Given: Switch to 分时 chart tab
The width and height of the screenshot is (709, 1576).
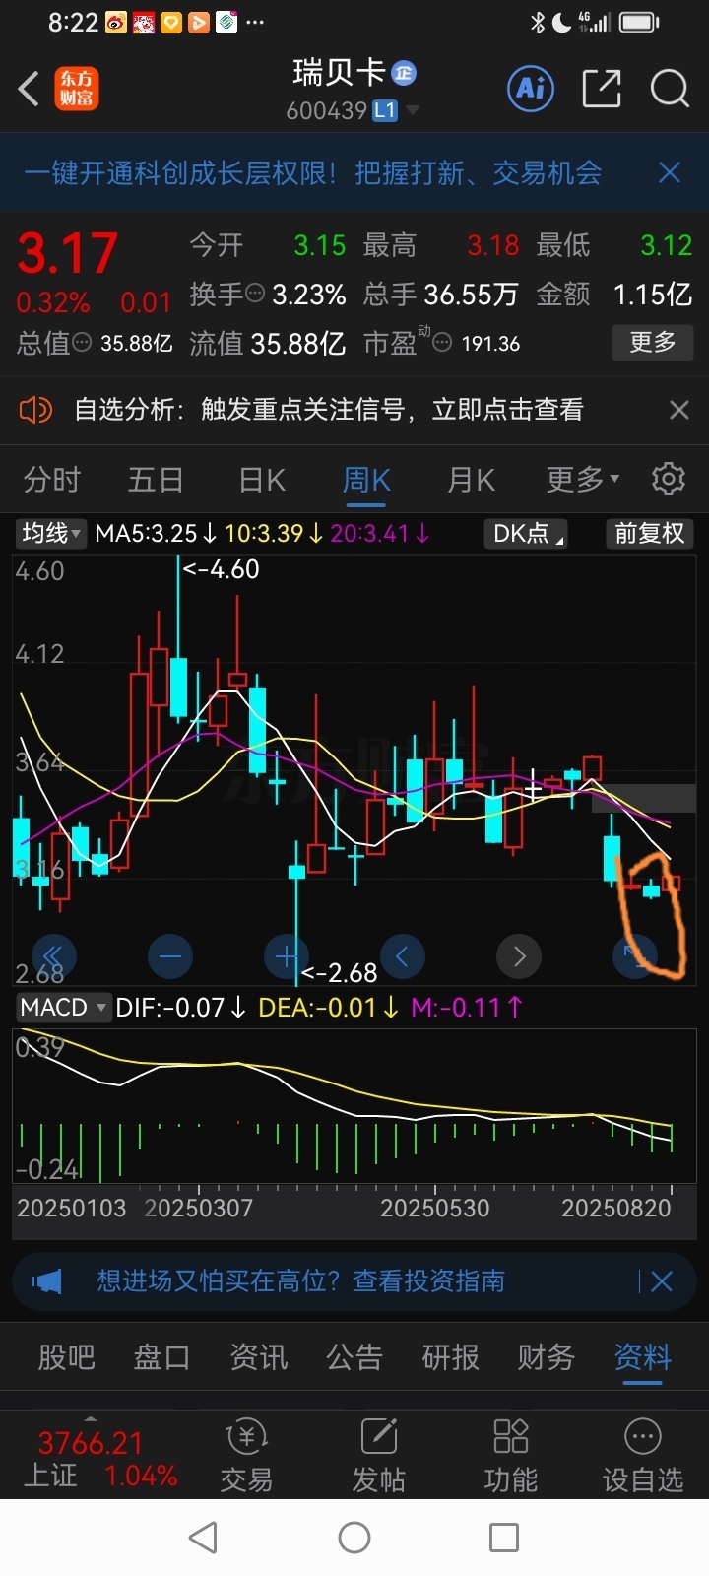Looking at the screenshot, I should (x=52, y=480).
